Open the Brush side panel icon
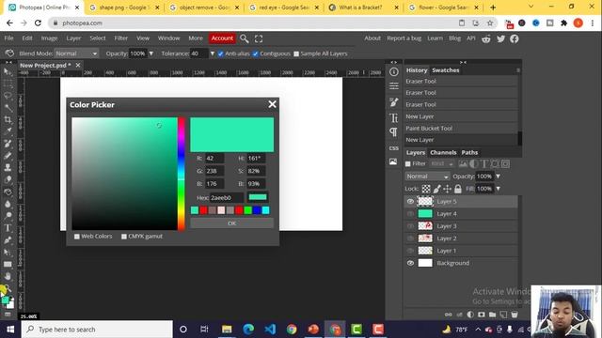Screen dimensions: 602x338 [x=393, y=102]
